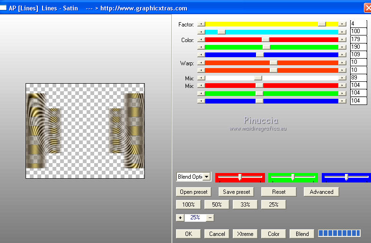
Task: Click the blue progress bar
Action: point(339,234)
